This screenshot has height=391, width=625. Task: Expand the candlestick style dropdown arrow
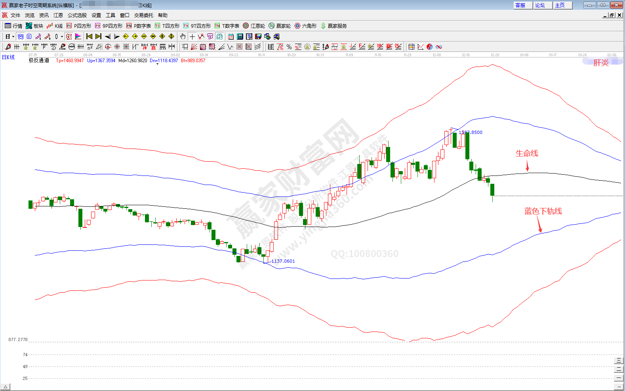62,37
